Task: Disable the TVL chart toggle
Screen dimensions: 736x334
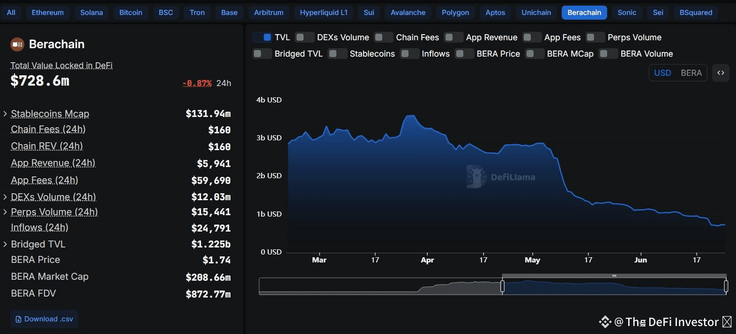Action: [x=262, y=37]
